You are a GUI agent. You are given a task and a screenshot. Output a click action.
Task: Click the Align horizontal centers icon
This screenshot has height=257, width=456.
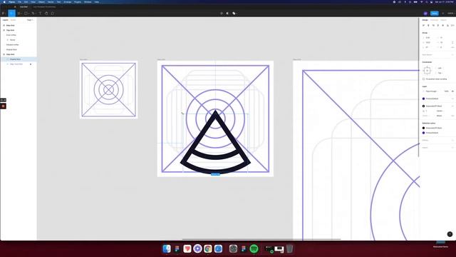(428, 26)
